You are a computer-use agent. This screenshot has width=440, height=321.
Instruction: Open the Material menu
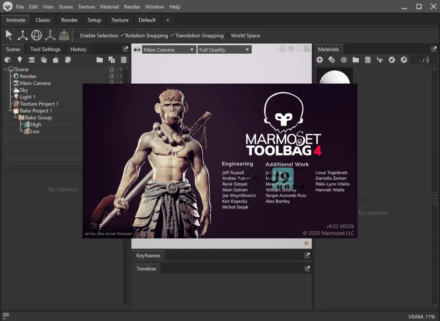[109, 7]
